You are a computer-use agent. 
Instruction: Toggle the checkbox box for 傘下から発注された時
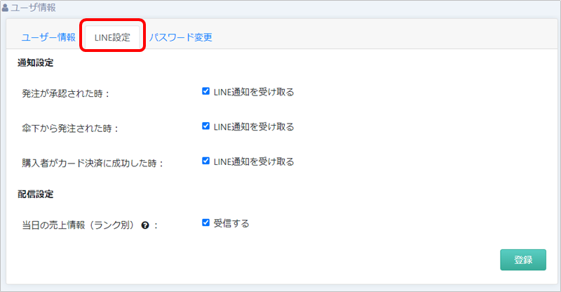[205, 126]
